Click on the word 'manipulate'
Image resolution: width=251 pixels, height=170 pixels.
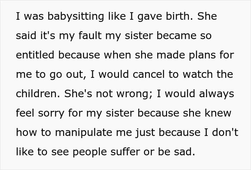tap(84, 133)
